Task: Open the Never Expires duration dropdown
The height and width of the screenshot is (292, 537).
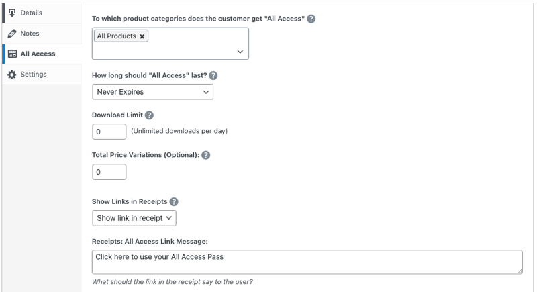Action: (152, 92)
